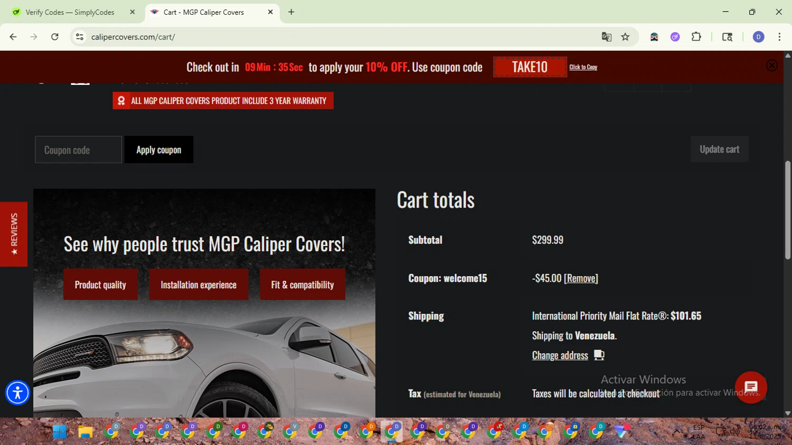Dismiss the TAKE10 promo banner
The width and height of the screenshot is (792, 445).
pos(772,65)
